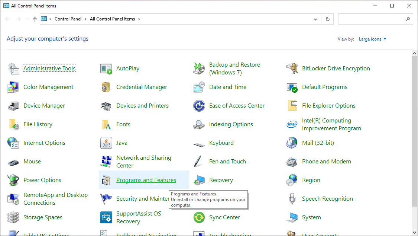This screenshot has width=418, height=236.
Task: Click the File Explorer Options icon
Action: pyautogui.click(x=292, y=106)
